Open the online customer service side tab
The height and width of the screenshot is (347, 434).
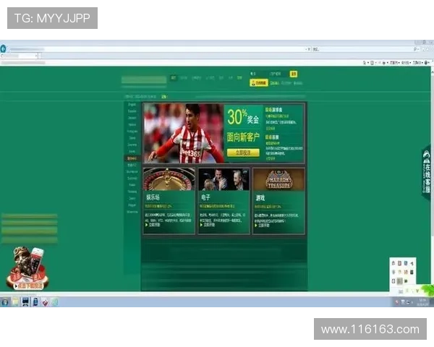[426, 173]
